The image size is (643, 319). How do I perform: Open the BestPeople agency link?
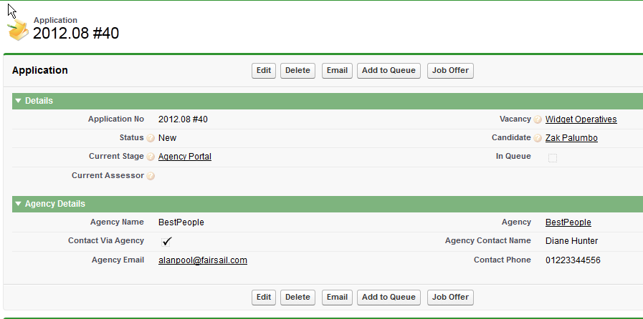tap(568, 222)
